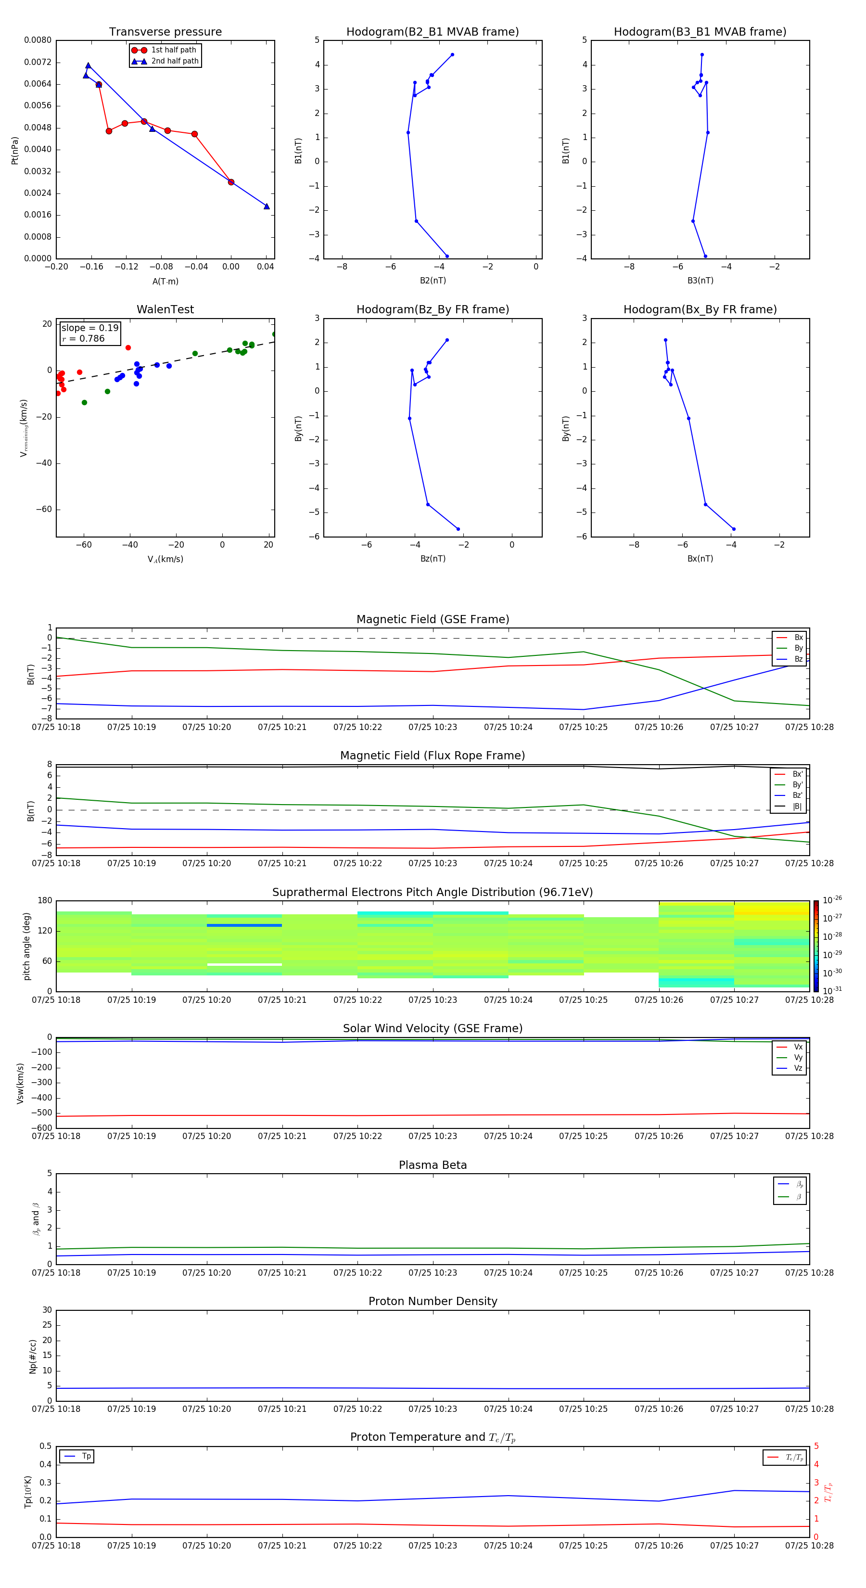This screenshot has height=1588, width=866.
Task: Click the 'r = 0.786' annotation
Action: click(83, 338)
